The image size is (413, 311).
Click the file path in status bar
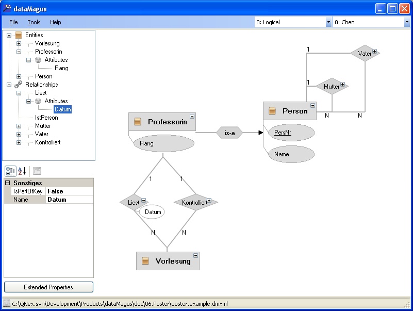coord(120,304)
